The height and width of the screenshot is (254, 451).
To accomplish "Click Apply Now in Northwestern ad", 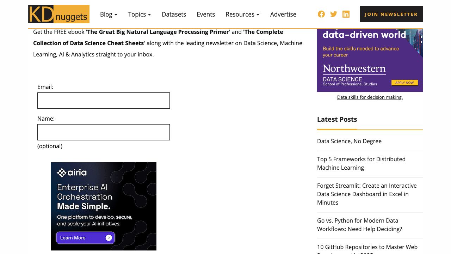I will point(404,83).
